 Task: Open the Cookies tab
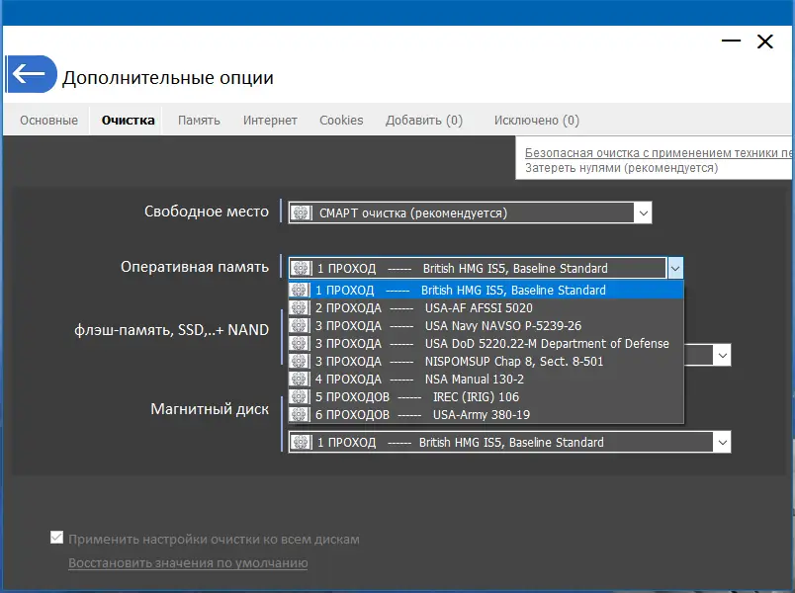(x=341, y=120)
